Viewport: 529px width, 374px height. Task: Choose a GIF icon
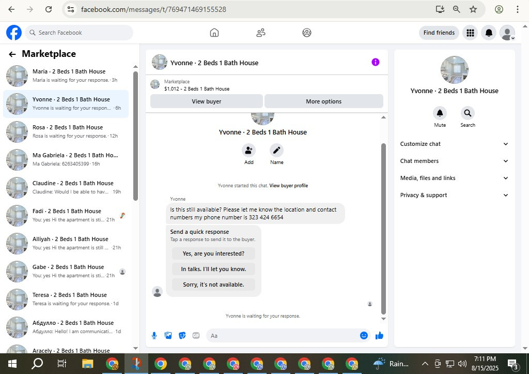click(x=196, y=336)
